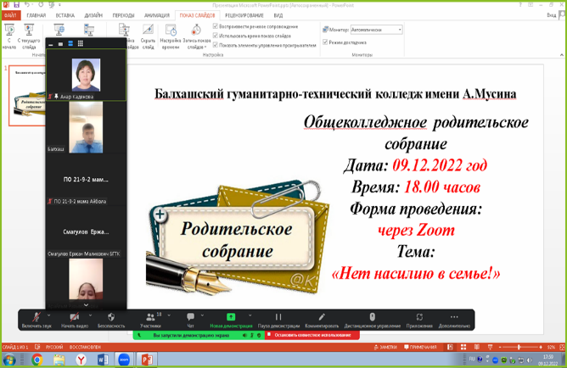Toggle Presenter View (Режим докладчика) checkbox

coord(325,42)
